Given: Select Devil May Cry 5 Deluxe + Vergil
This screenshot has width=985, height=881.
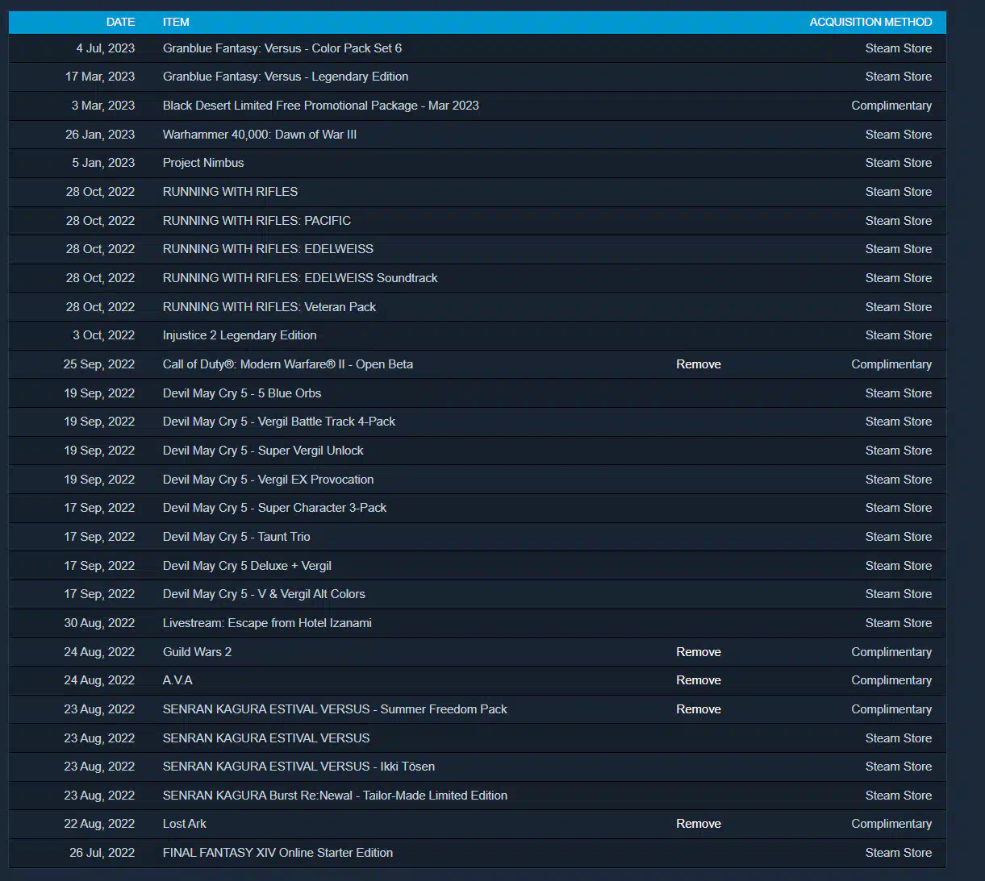Looking at the screenshot, I should (x=247, y=566).
